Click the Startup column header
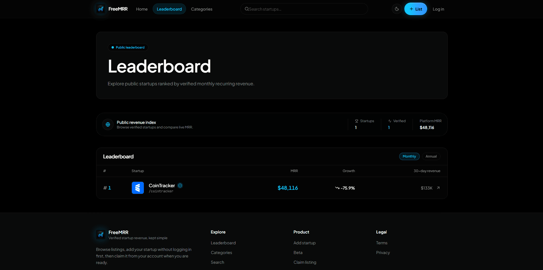The width and height of the screenshot is (543, 270). 138,171
